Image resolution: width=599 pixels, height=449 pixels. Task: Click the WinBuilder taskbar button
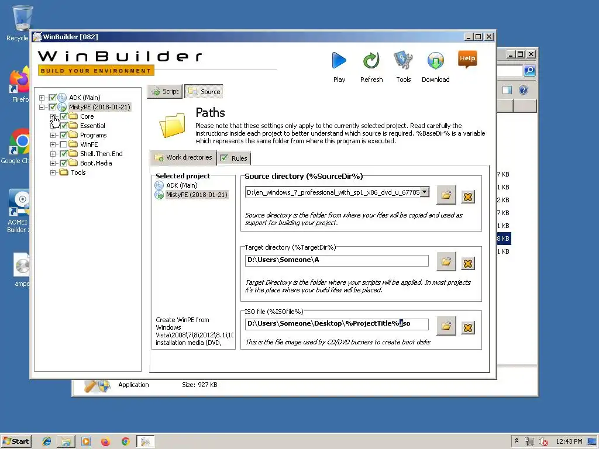point(146,441)
